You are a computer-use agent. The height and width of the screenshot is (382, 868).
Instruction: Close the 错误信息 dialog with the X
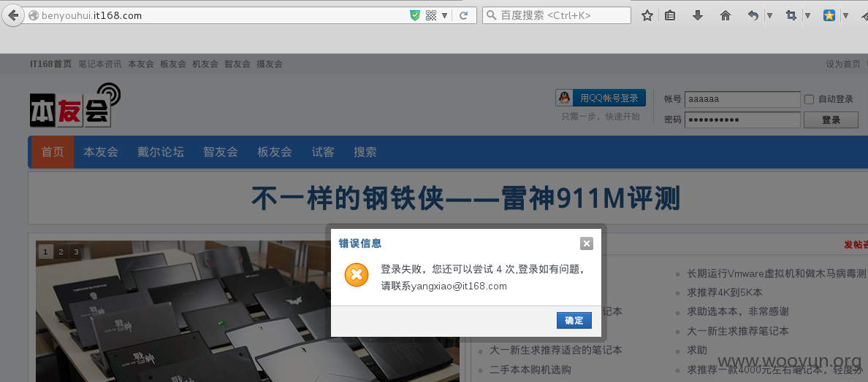587,243
